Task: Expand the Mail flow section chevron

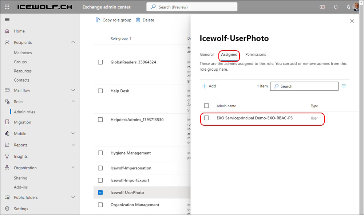Action: pos(73,90)
